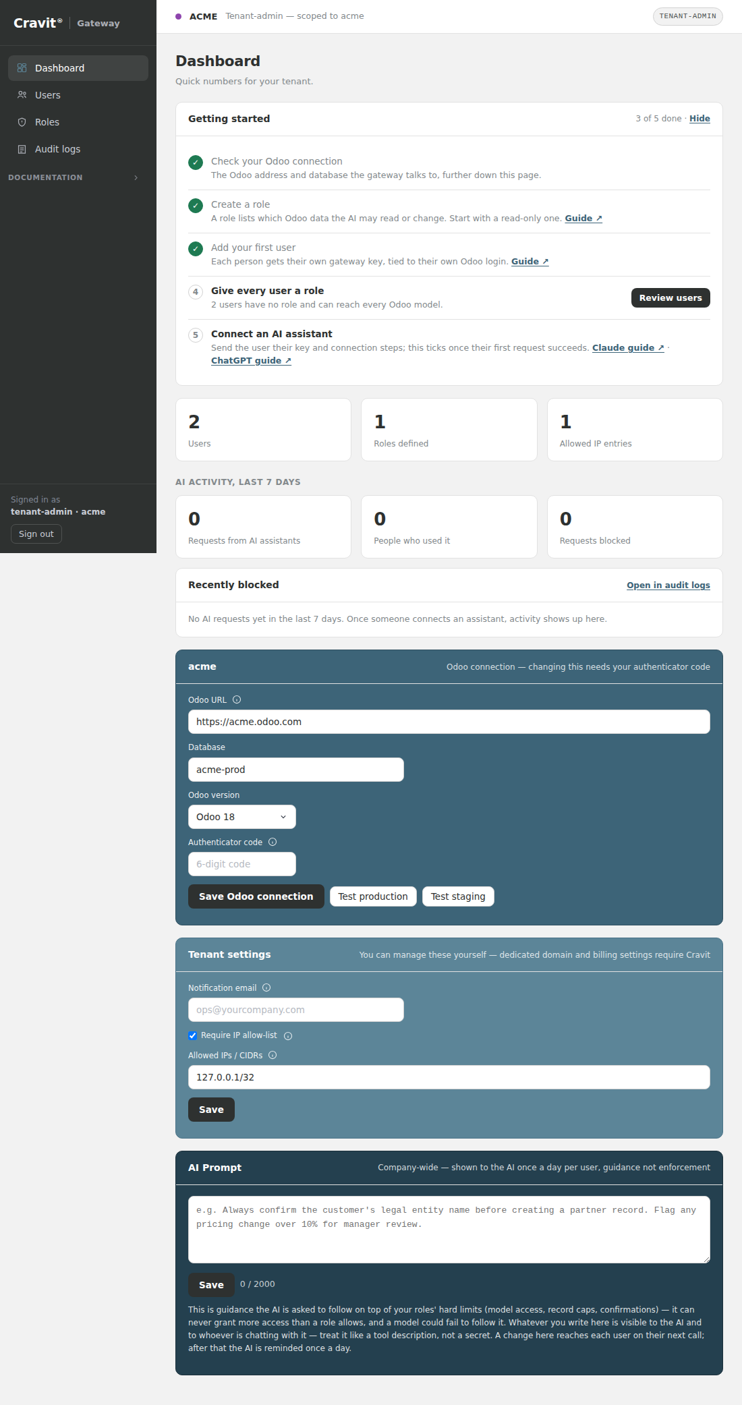Click the step 4 number circle
742x1405 pixels.
click(196, 292)
